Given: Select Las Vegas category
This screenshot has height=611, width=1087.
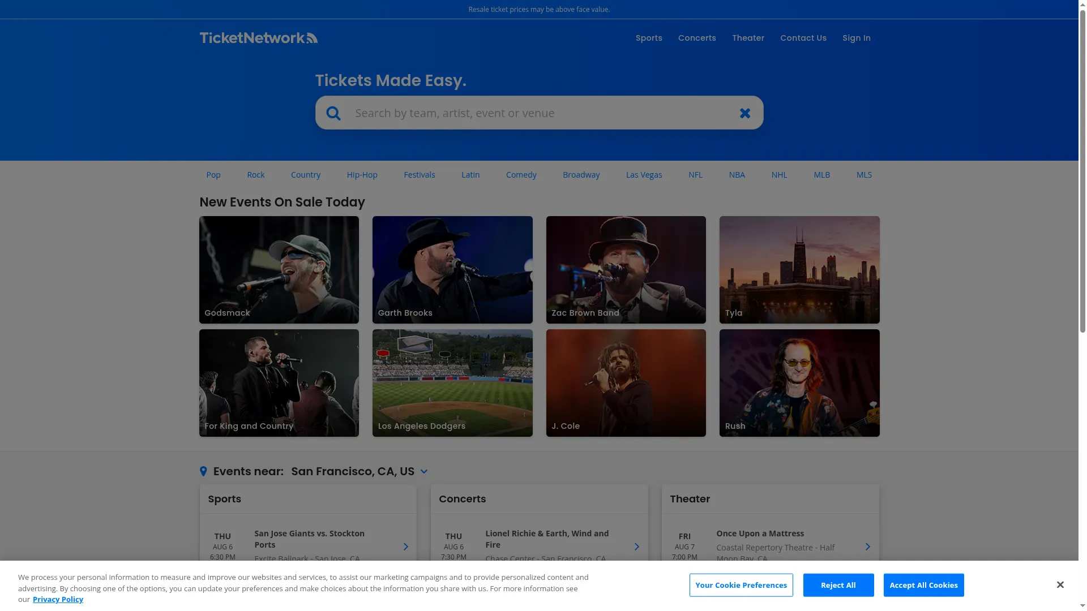Looking at the screenshot, I should point(644,175).
